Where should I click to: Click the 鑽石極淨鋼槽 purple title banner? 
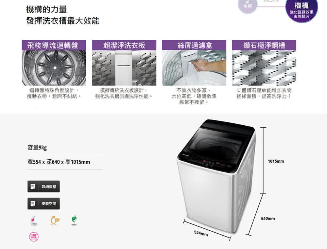pos(264,45)
